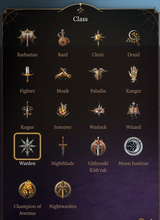The height and width of the screenshot is (220, 160).
Task: Pick the Moon Justiciar emblem
Action: (x=133, y=146)
